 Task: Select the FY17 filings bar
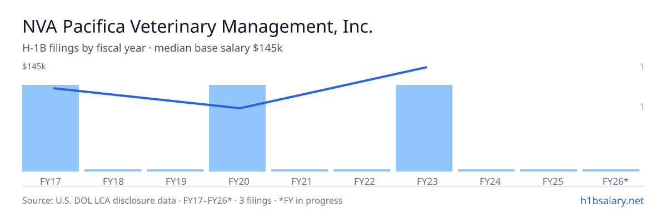tap(51, 128)
